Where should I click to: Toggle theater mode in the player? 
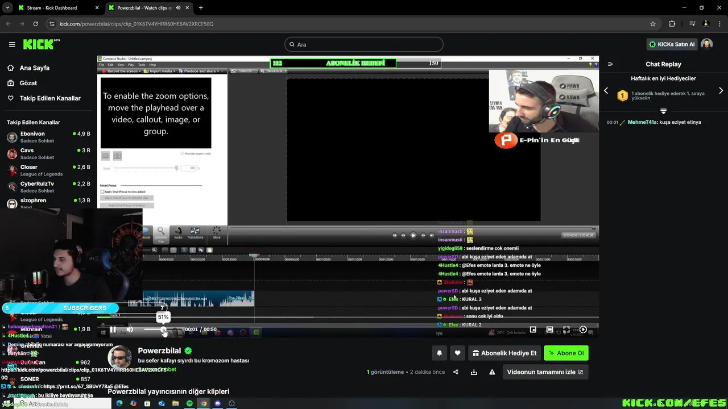549,329
